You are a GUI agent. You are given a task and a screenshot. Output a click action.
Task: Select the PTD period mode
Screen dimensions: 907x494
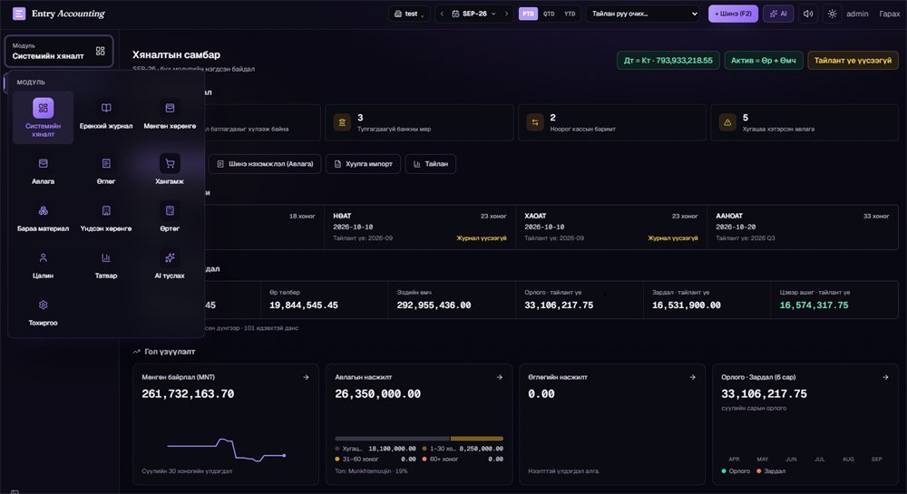point(528,14)
